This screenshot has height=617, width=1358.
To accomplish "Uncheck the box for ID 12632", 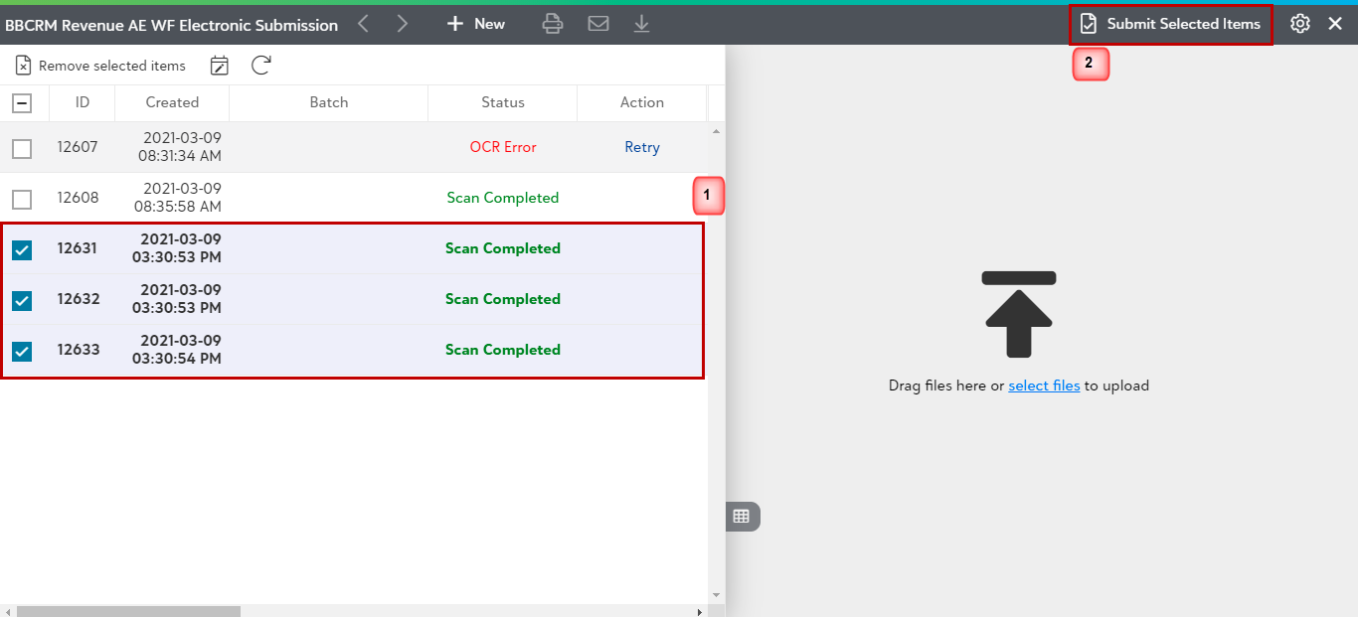I will pyautogui.click(x=22, y=300).
